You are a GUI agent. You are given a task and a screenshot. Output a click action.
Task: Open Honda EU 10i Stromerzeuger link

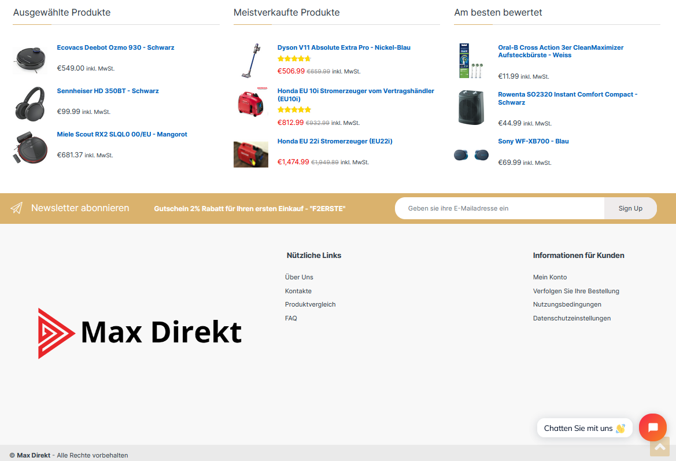[356, 95]
